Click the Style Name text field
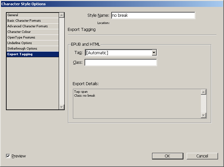 [153, 15]
